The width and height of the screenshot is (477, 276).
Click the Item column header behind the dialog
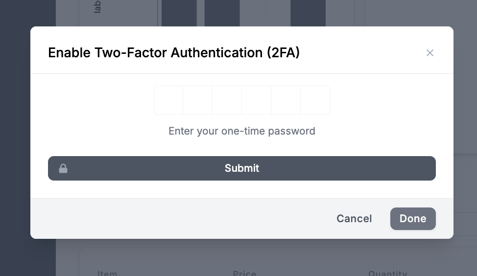tap(107, 273)
